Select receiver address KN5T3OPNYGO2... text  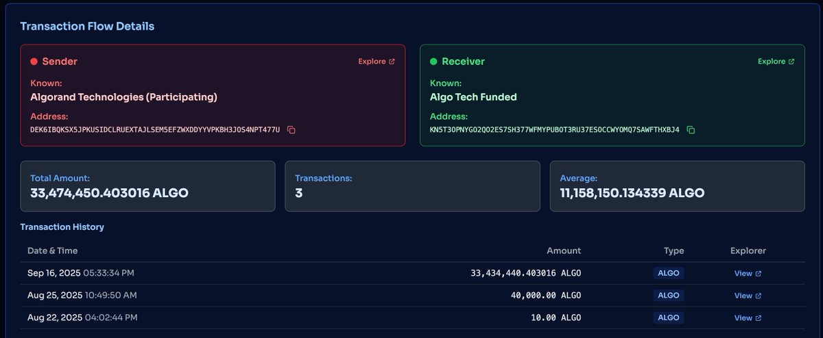[554, 129]
